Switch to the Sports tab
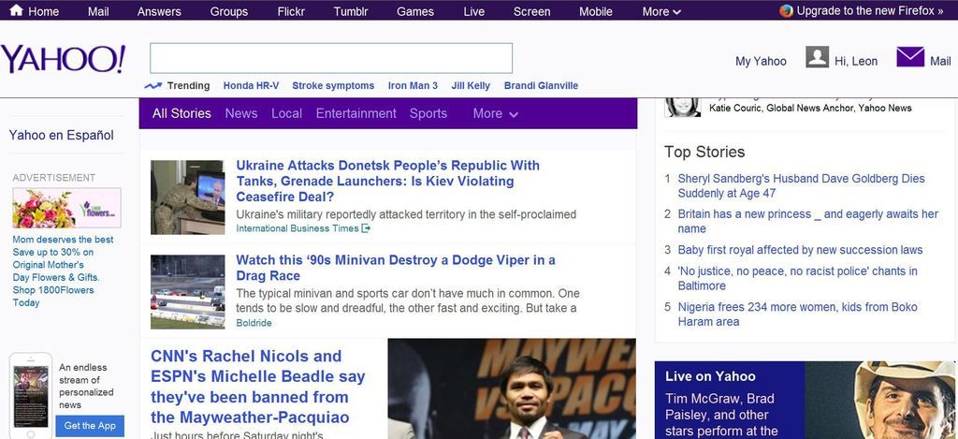The width and height of the screenshot is (958, 439). pyautogui.click(x=428, y=113)
